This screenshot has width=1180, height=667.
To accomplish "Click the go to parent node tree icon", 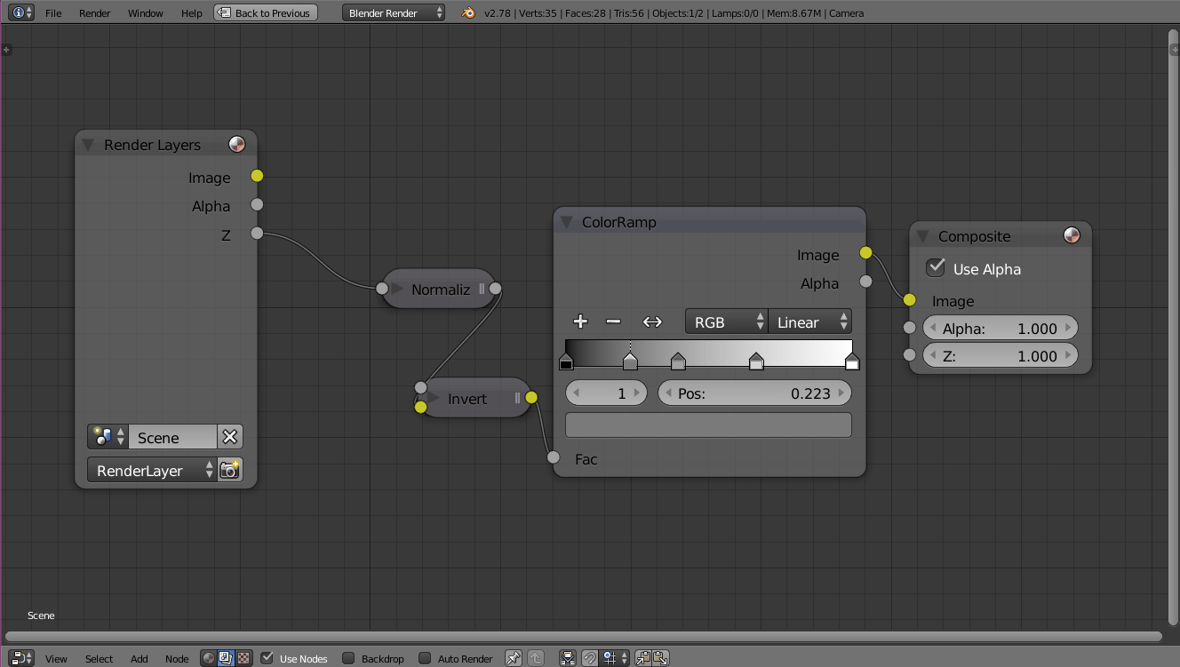I will [535, 658].
